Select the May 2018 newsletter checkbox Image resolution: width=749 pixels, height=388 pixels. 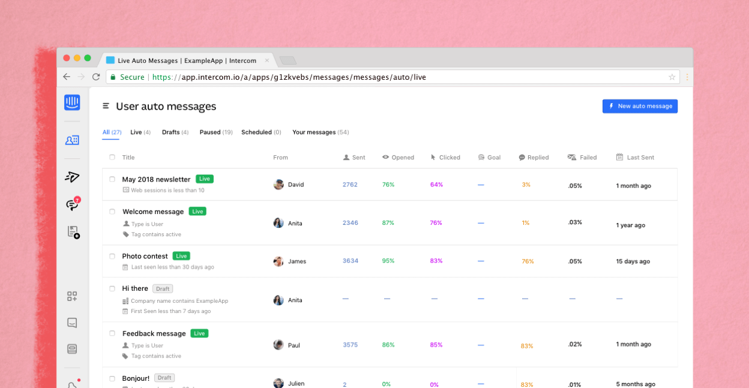[112, 179]
